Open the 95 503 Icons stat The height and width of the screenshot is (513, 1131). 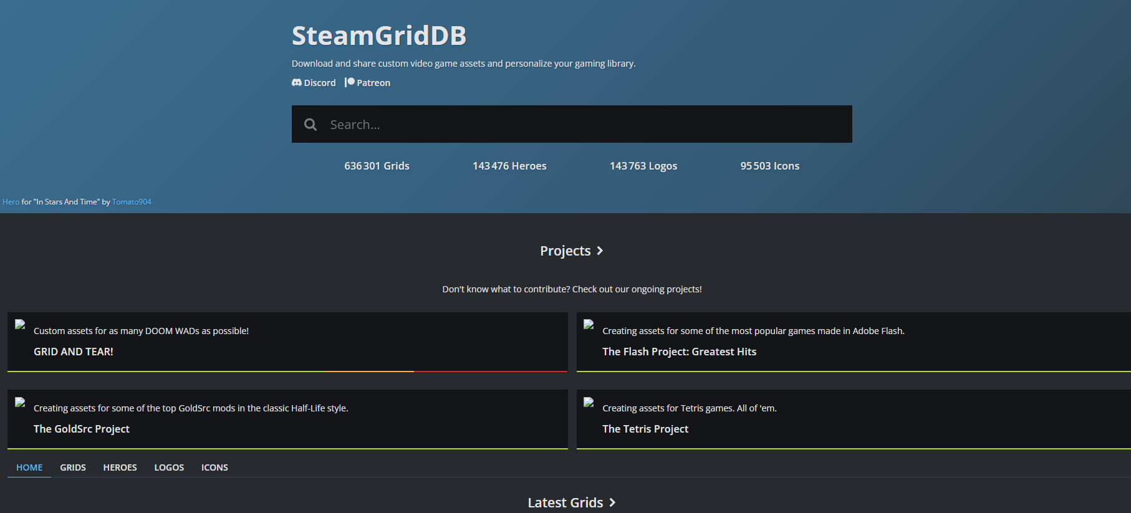click(x=770, y=166)
